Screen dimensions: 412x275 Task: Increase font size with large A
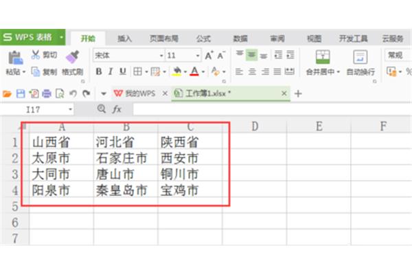click(209, 56)
